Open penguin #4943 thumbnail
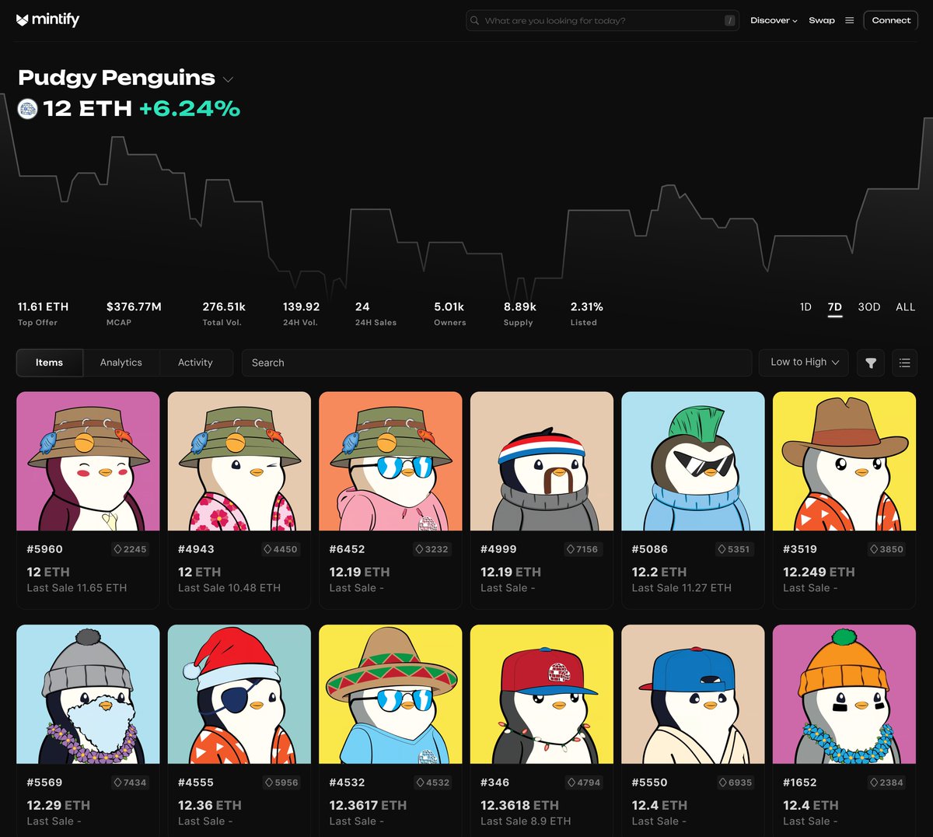 pos(239,461)
